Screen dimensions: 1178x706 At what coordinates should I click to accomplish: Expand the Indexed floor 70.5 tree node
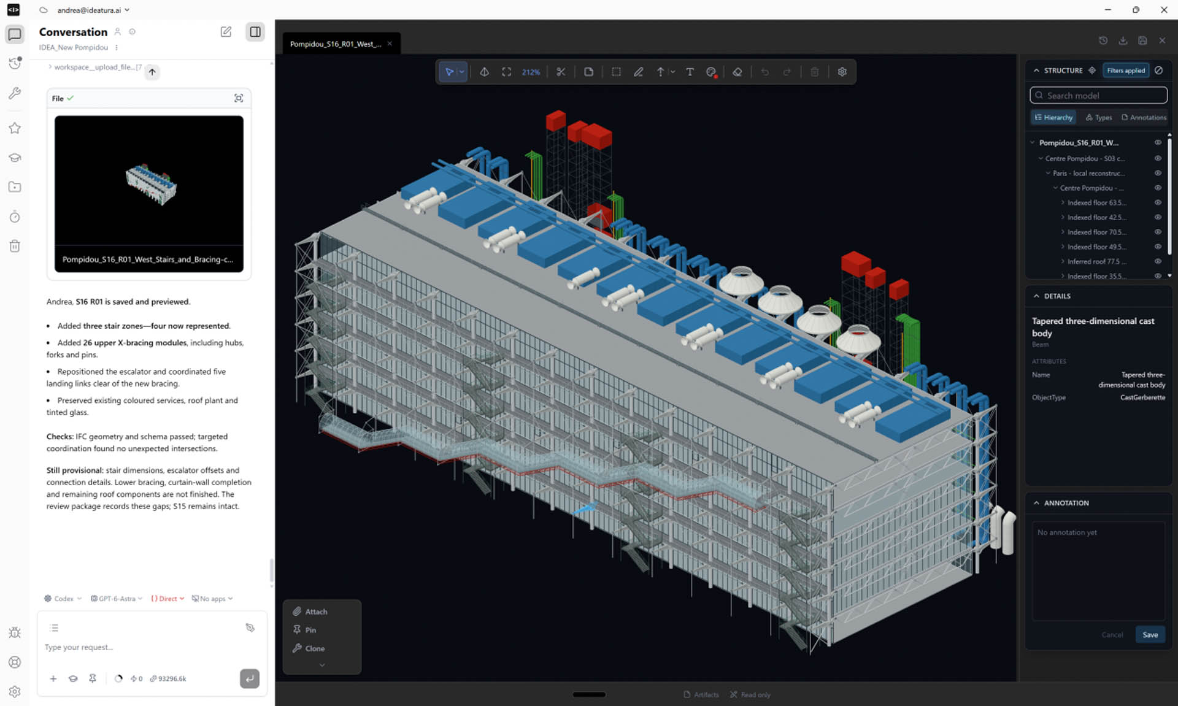click(x=1063, y=232)
